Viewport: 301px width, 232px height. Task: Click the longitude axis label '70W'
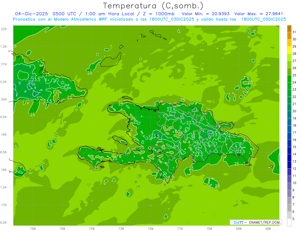click(x=209, y=229)
